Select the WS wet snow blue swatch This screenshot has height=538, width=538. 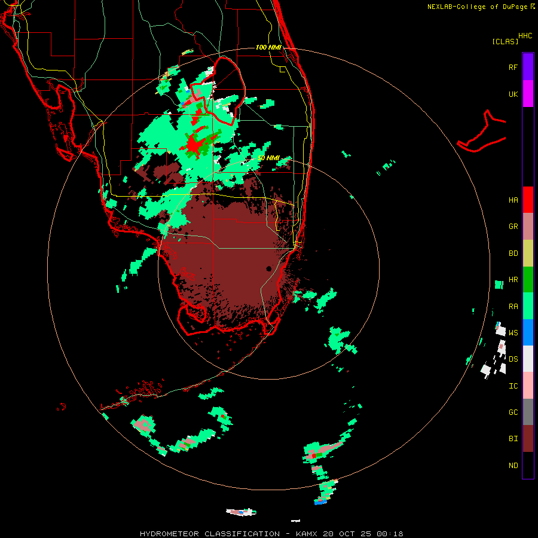tap(528, 332)
